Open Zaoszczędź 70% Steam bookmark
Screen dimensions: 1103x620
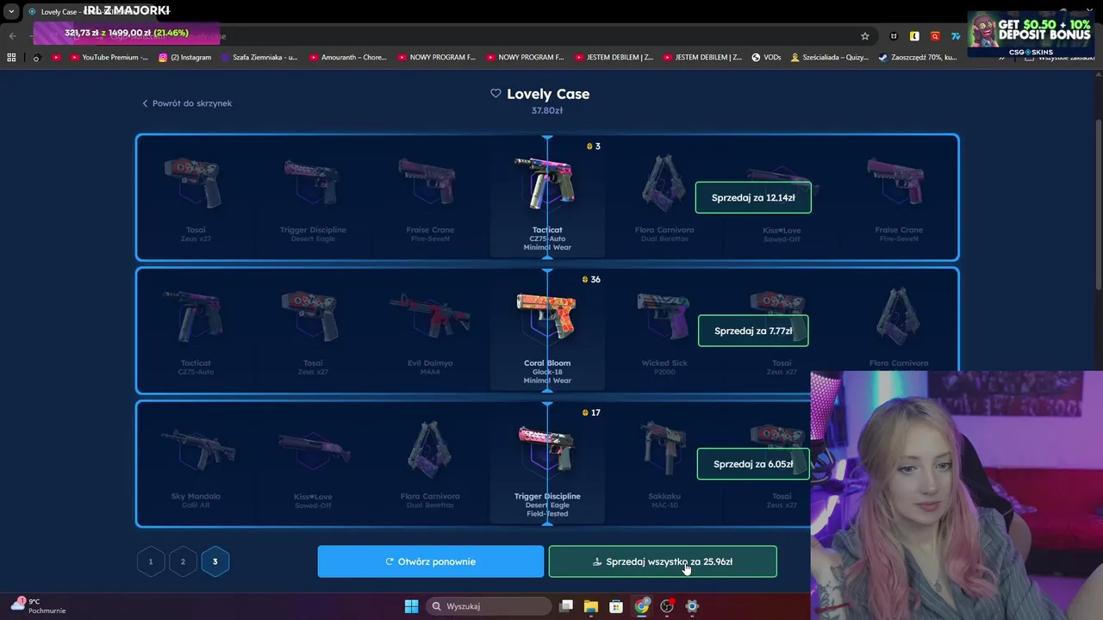click(x=918, y=58)
